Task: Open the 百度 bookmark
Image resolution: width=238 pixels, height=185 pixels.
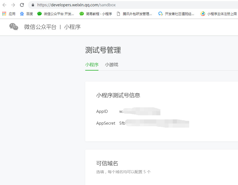Action: click(x=30, y=14)
